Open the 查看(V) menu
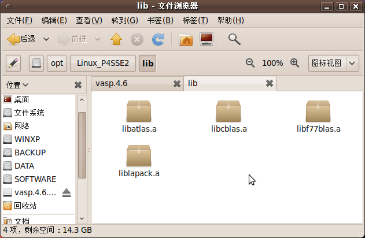Screen dimensions: 365x238 click(x=89, y=20)
